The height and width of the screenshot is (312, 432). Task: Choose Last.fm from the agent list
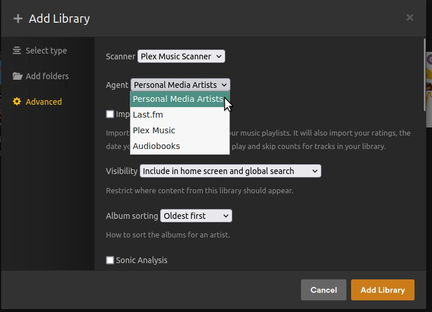coord(148,115)
